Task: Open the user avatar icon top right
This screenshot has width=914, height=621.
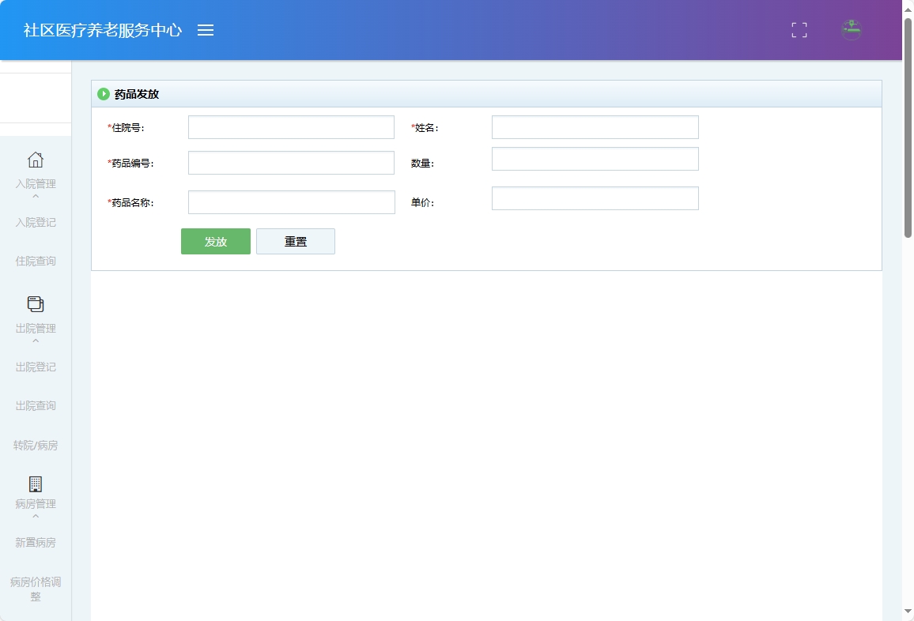Action: coord(851,30)
